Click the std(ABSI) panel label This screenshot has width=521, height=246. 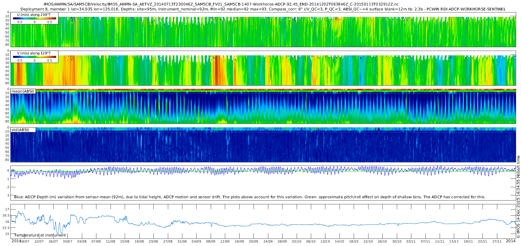(x=23, y=130)
